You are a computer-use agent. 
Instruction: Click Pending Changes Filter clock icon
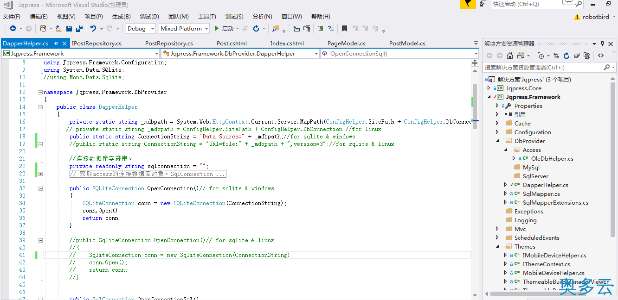coord(541,56)
